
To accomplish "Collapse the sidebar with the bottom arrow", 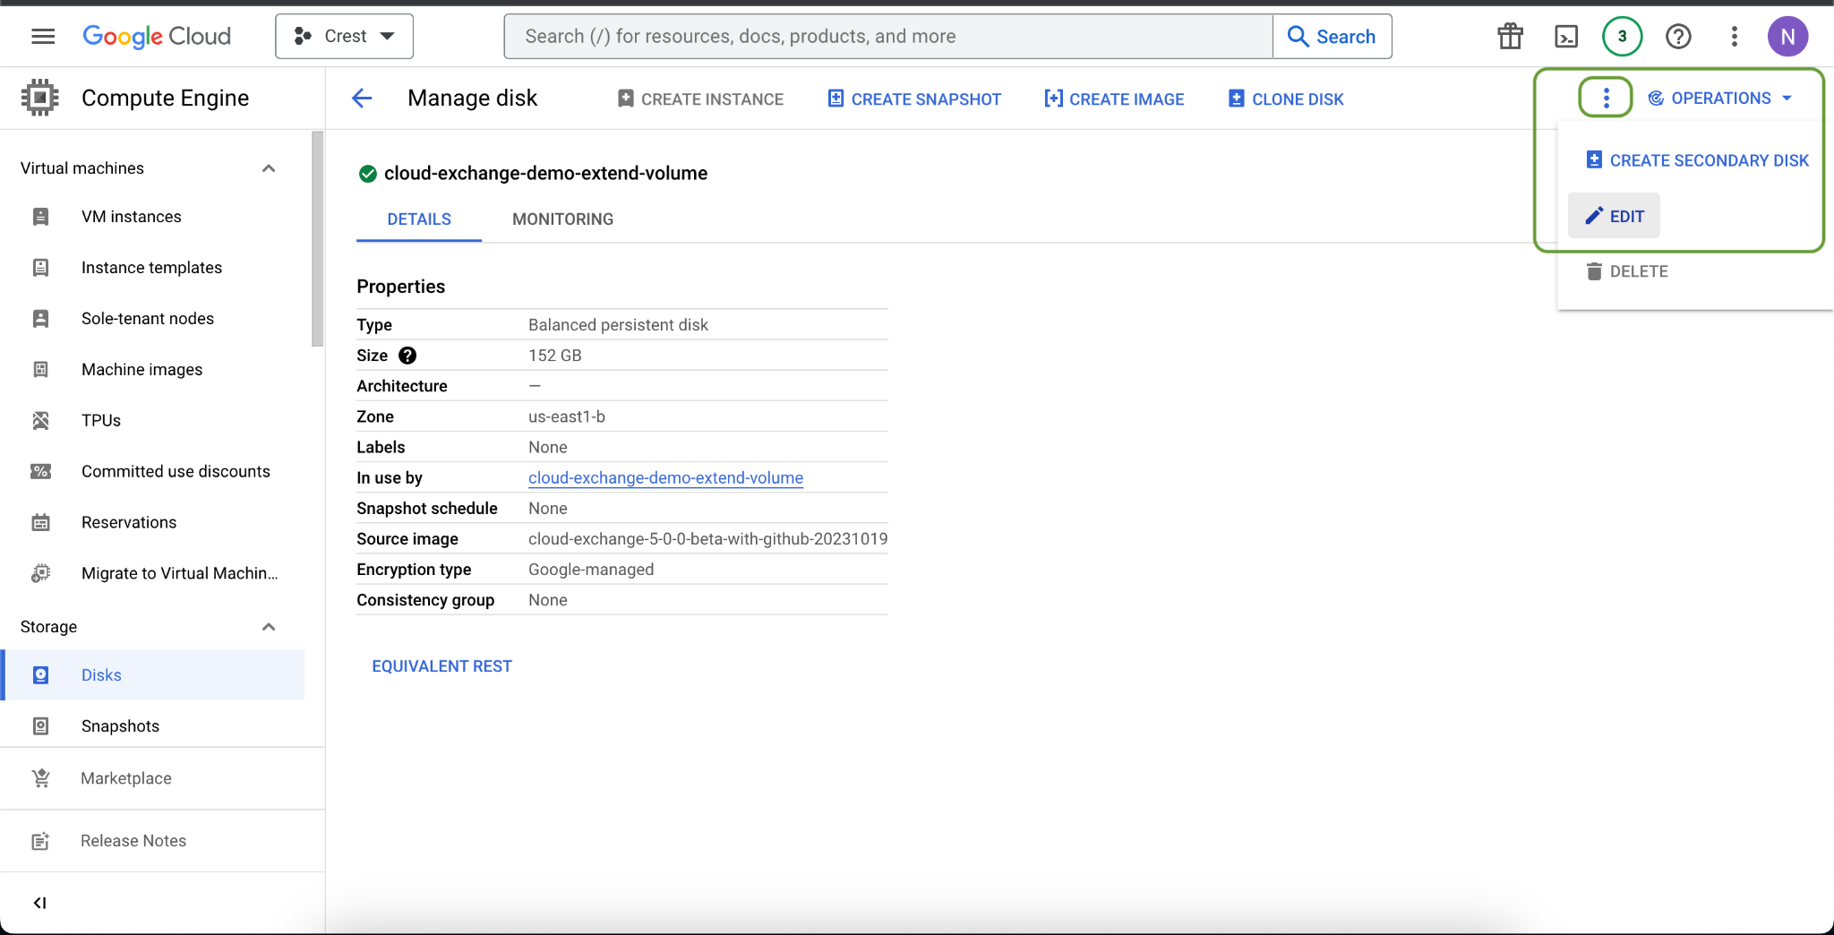I will 39,903.
